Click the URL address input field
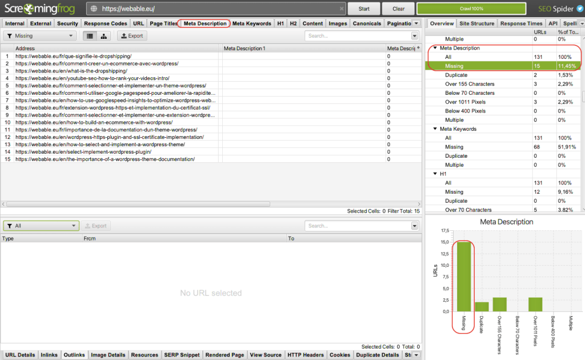 [x=217, y=9]
